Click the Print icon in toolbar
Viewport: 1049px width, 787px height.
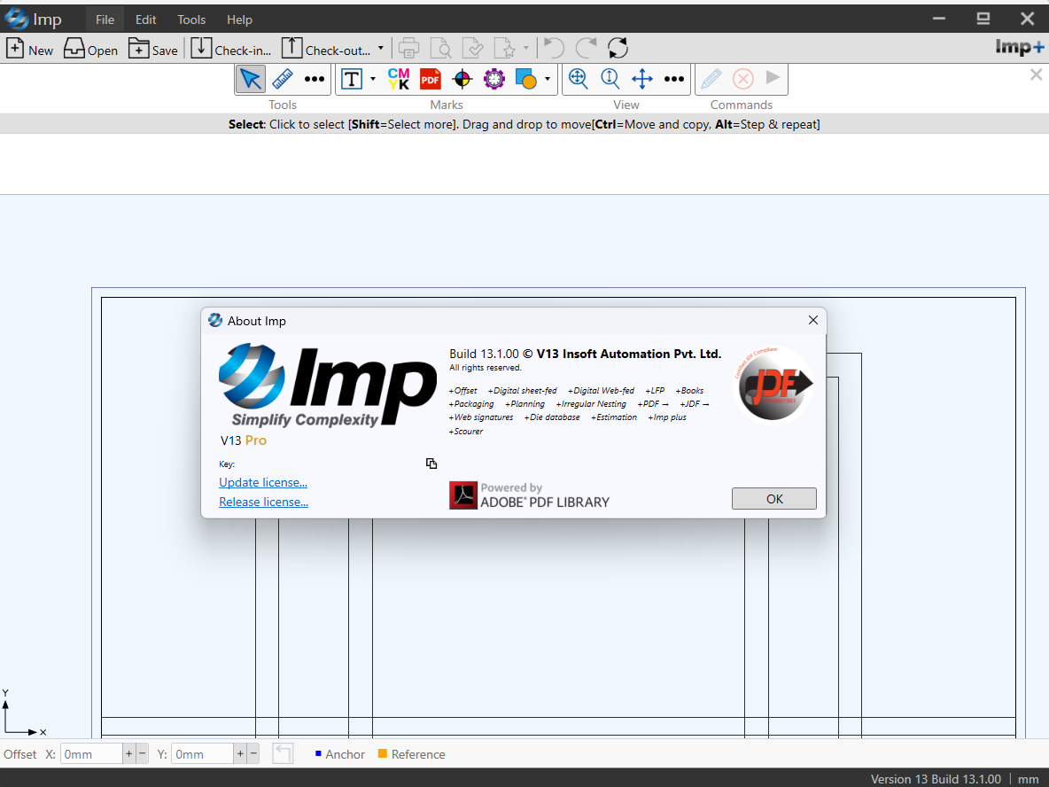[x=408, y=48]
